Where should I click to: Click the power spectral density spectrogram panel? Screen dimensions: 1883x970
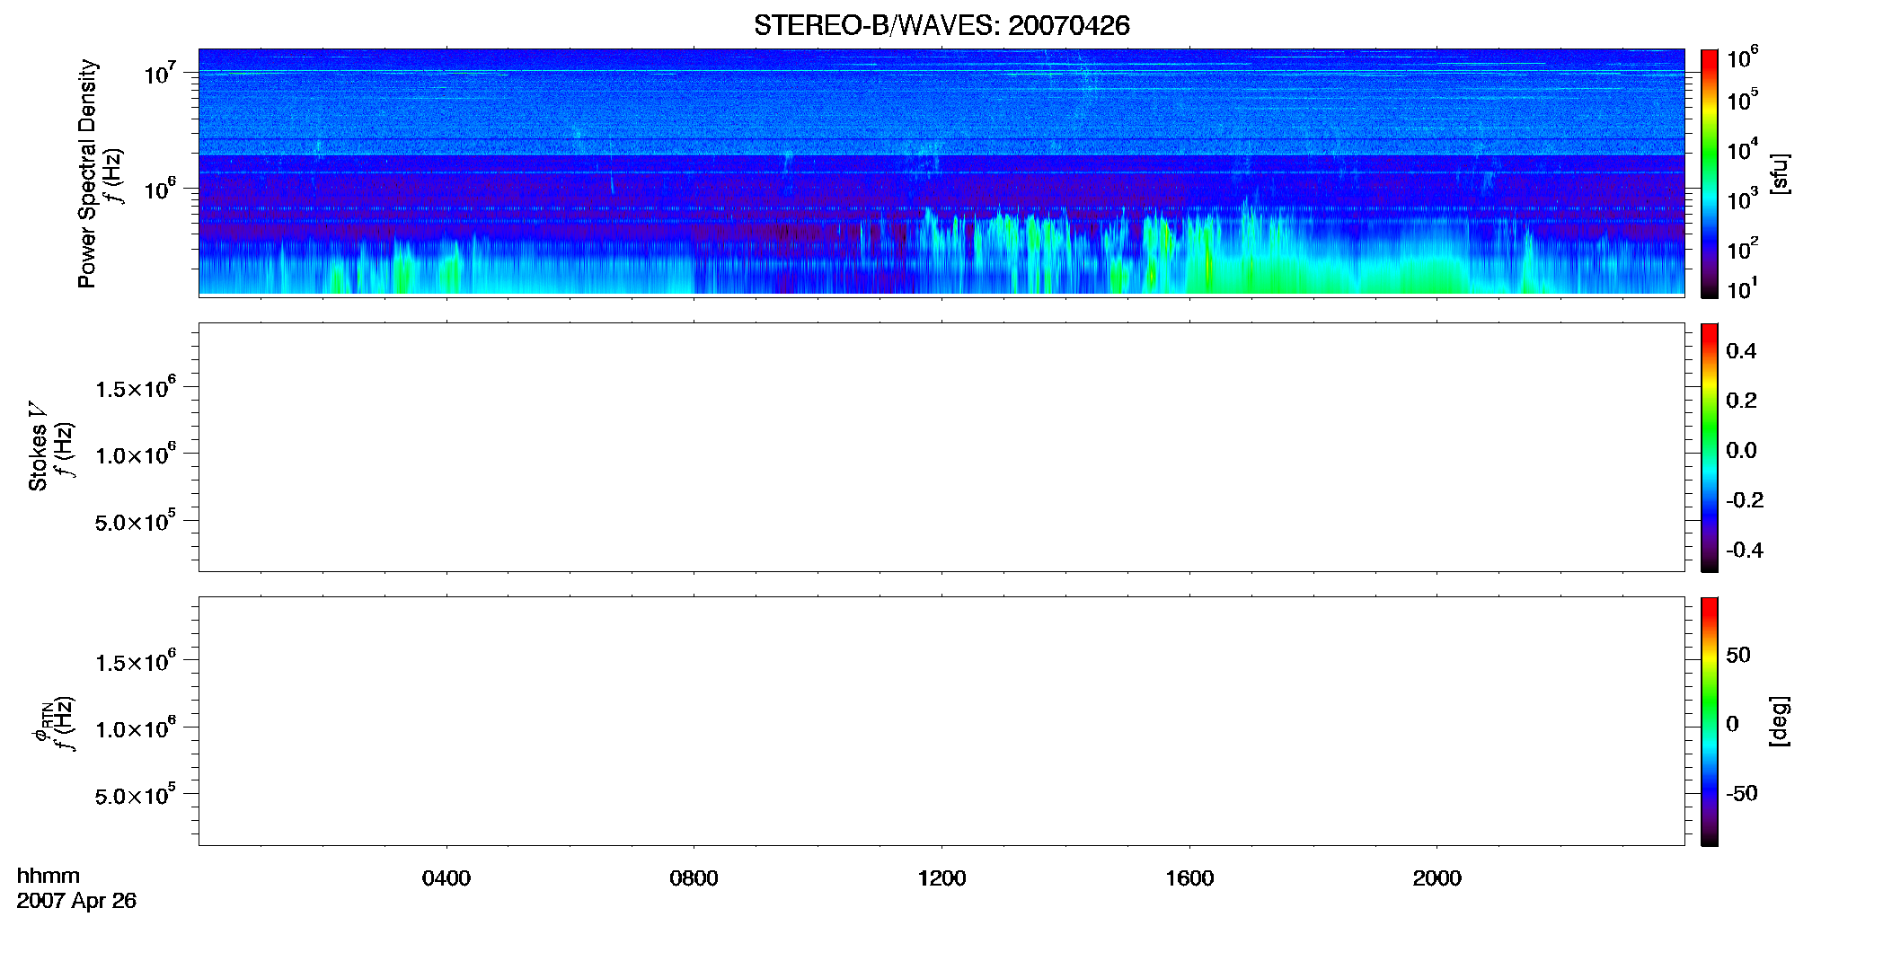pyautogui.click(x=941, y=172)
